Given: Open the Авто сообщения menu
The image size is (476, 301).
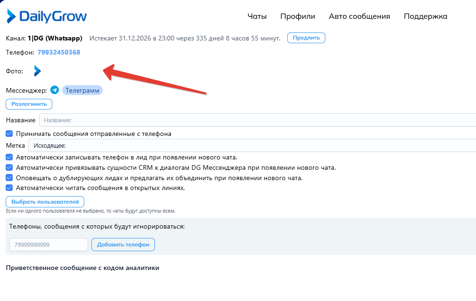Looking at the screenshot, I should click(359, 16).
